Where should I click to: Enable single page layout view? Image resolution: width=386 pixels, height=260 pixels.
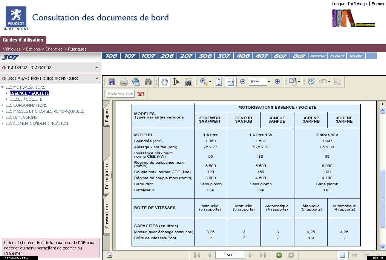[x=342, y=255]
